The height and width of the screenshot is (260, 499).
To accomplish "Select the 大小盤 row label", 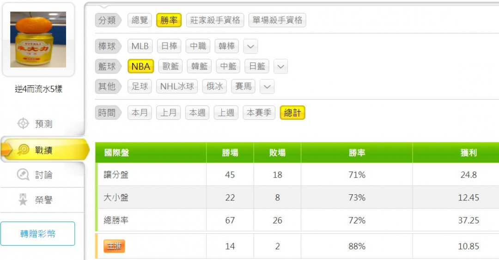I will click(x=116, y=198).
